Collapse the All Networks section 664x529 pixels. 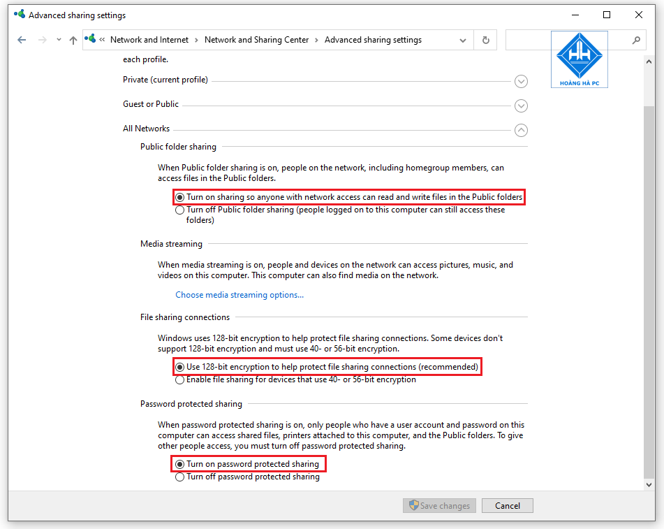521,130
